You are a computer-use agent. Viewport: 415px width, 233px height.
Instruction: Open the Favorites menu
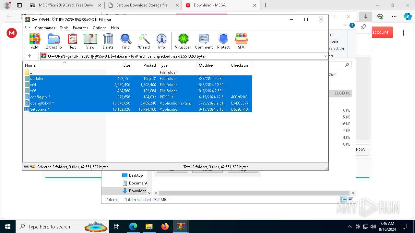click(x=80, y=28)
